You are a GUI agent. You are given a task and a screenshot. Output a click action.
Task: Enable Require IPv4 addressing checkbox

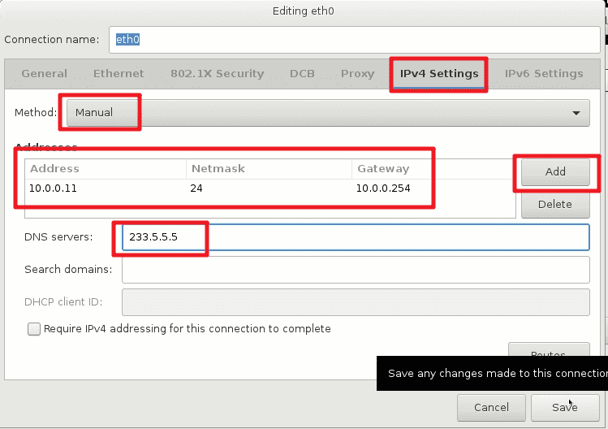[x=34, y=329]
